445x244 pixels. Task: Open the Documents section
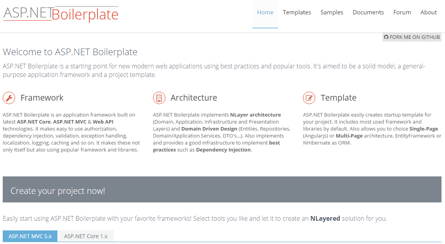point(368,12)
